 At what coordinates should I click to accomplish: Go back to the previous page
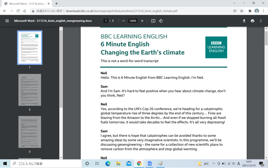tap(5, 11)
